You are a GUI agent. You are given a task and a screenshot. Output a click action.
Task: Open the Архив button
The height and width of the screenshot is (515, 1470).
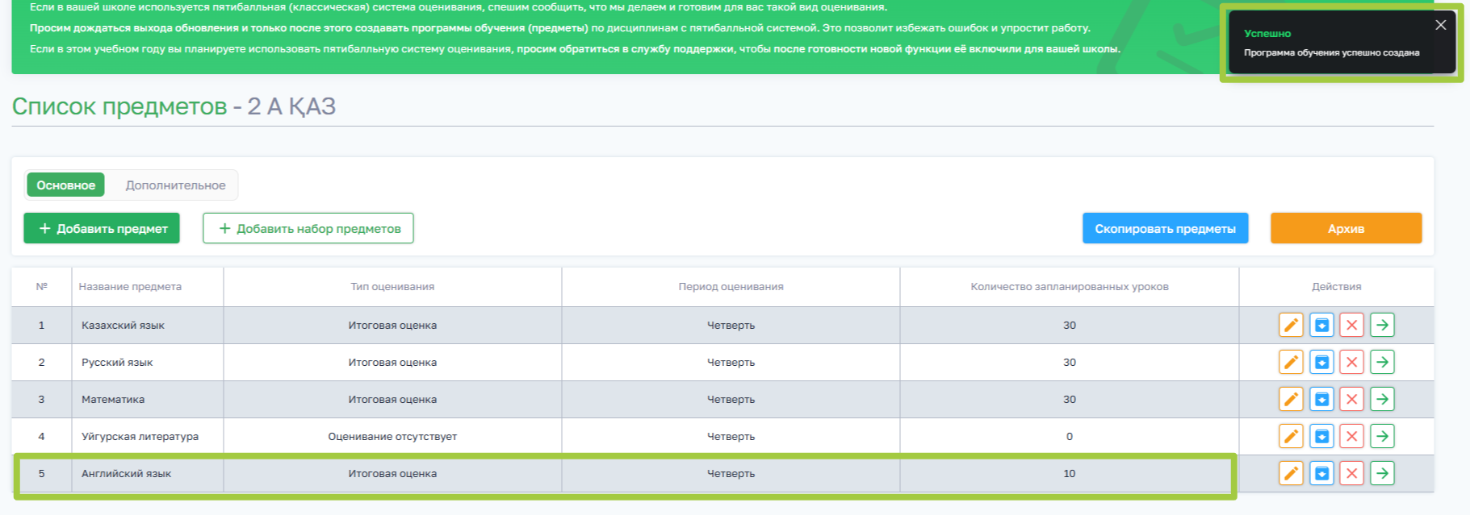pos(1346,228)
